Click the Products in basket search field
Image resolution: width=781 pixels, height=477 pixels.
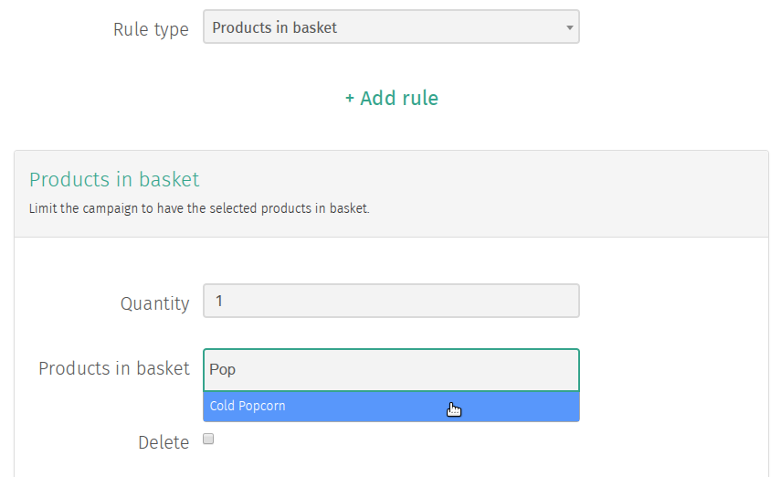[391, 370]
